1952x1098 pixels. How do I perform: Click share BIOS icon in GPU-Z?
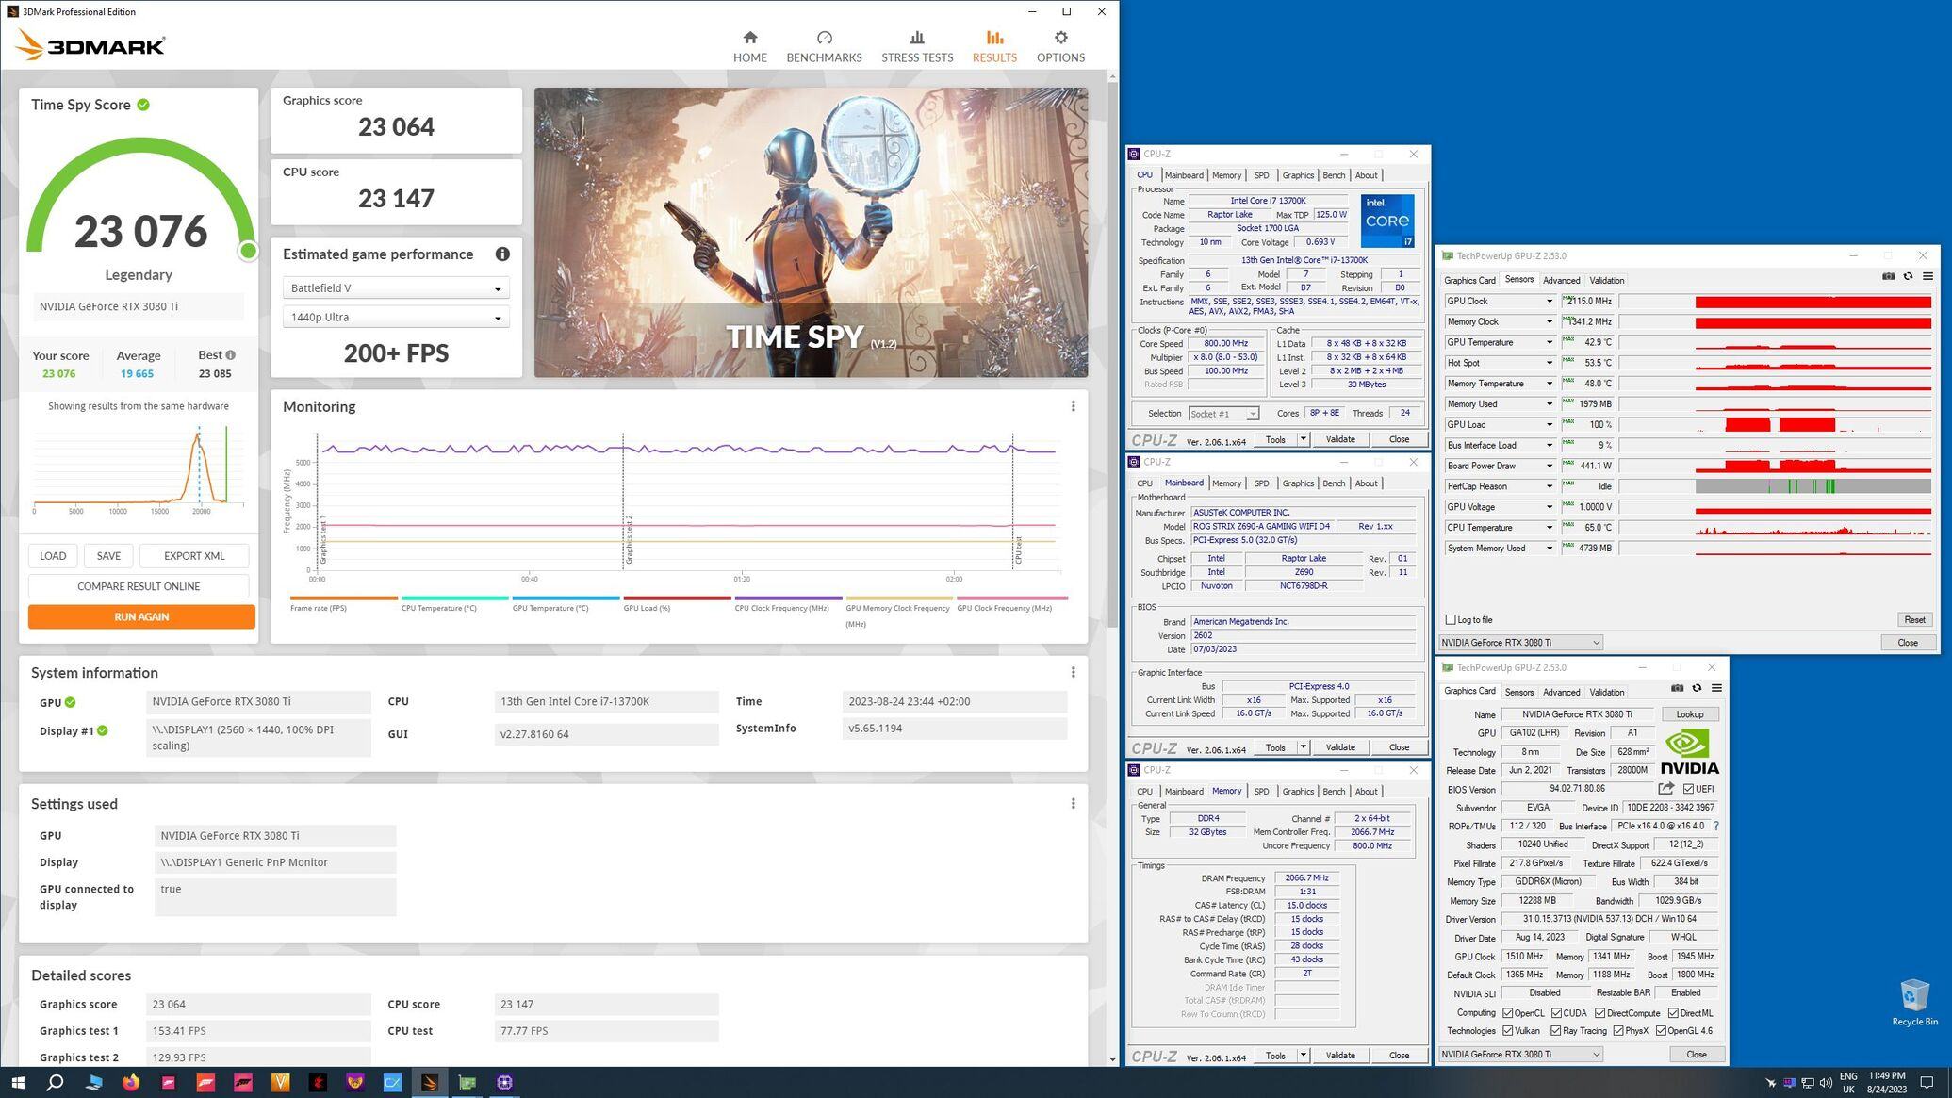[x=1666, y=789]
